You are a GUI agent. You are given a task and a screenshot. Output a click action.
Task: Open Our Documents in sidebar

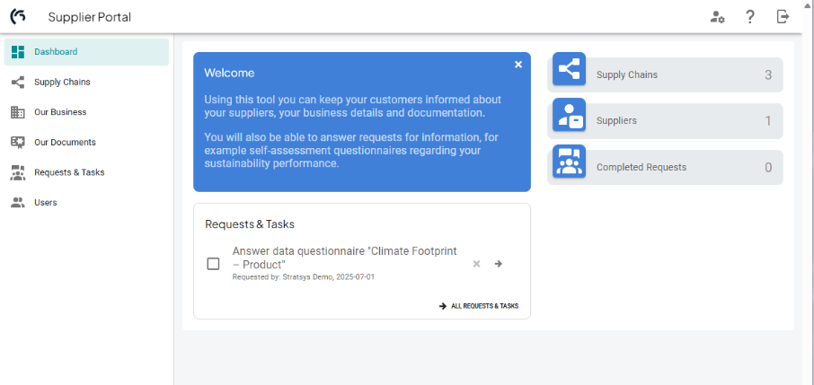65,143
